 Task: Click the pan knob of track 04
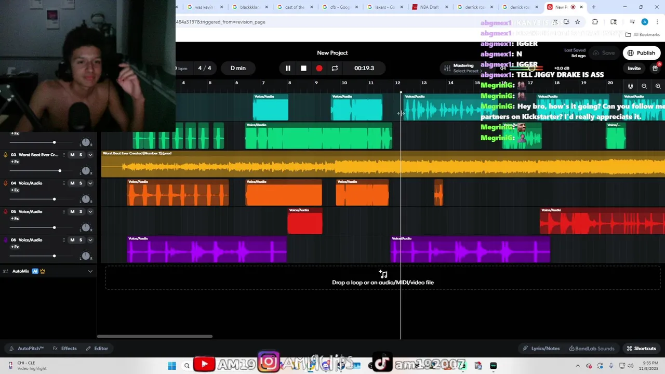coord(86,199)
